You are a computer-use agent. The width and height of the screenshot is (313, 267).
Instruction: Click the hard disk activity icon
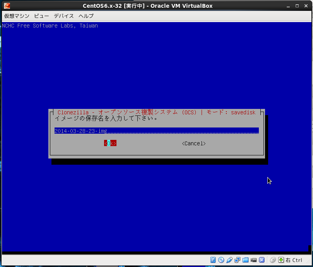(x=213, y=260)
